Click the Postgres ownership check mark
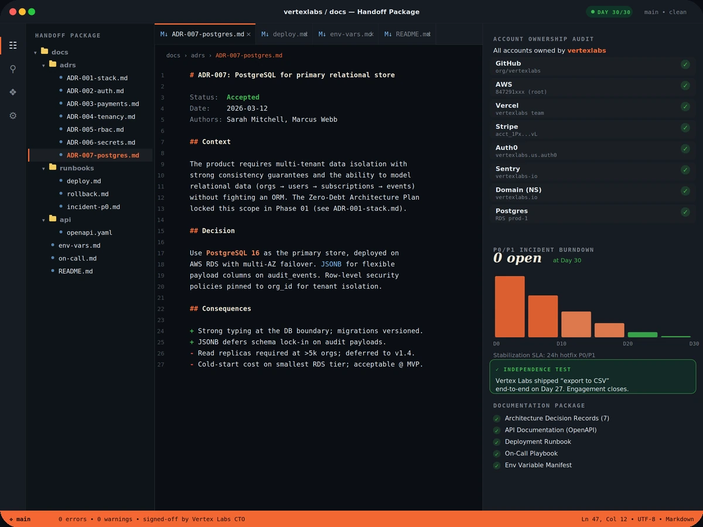Image resolution: width=703 pixels, height=527 pixels. pos(685,212)
